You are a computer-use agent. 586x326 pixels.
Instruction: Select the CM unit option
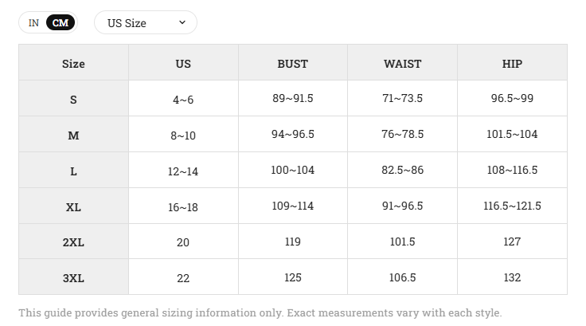(61, 23)
